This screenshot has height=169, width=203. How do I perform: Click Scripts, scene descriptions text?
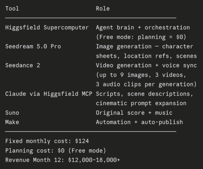tap(145, 94)
